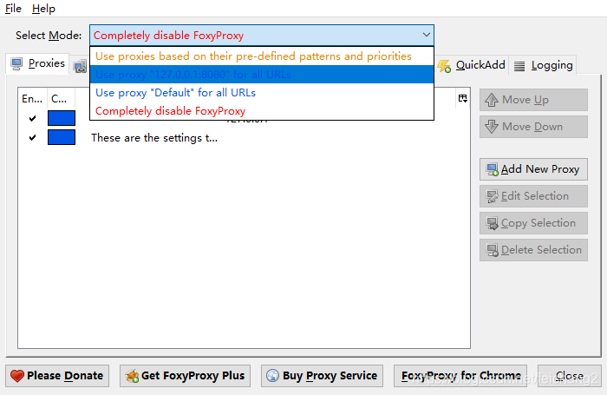Choose 'Use proxy Default for all URLs'
607x395 pixels.
[x=261, y=93]
